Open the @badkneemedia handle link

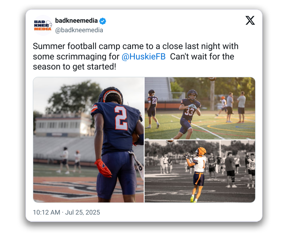tap(79, 30)
